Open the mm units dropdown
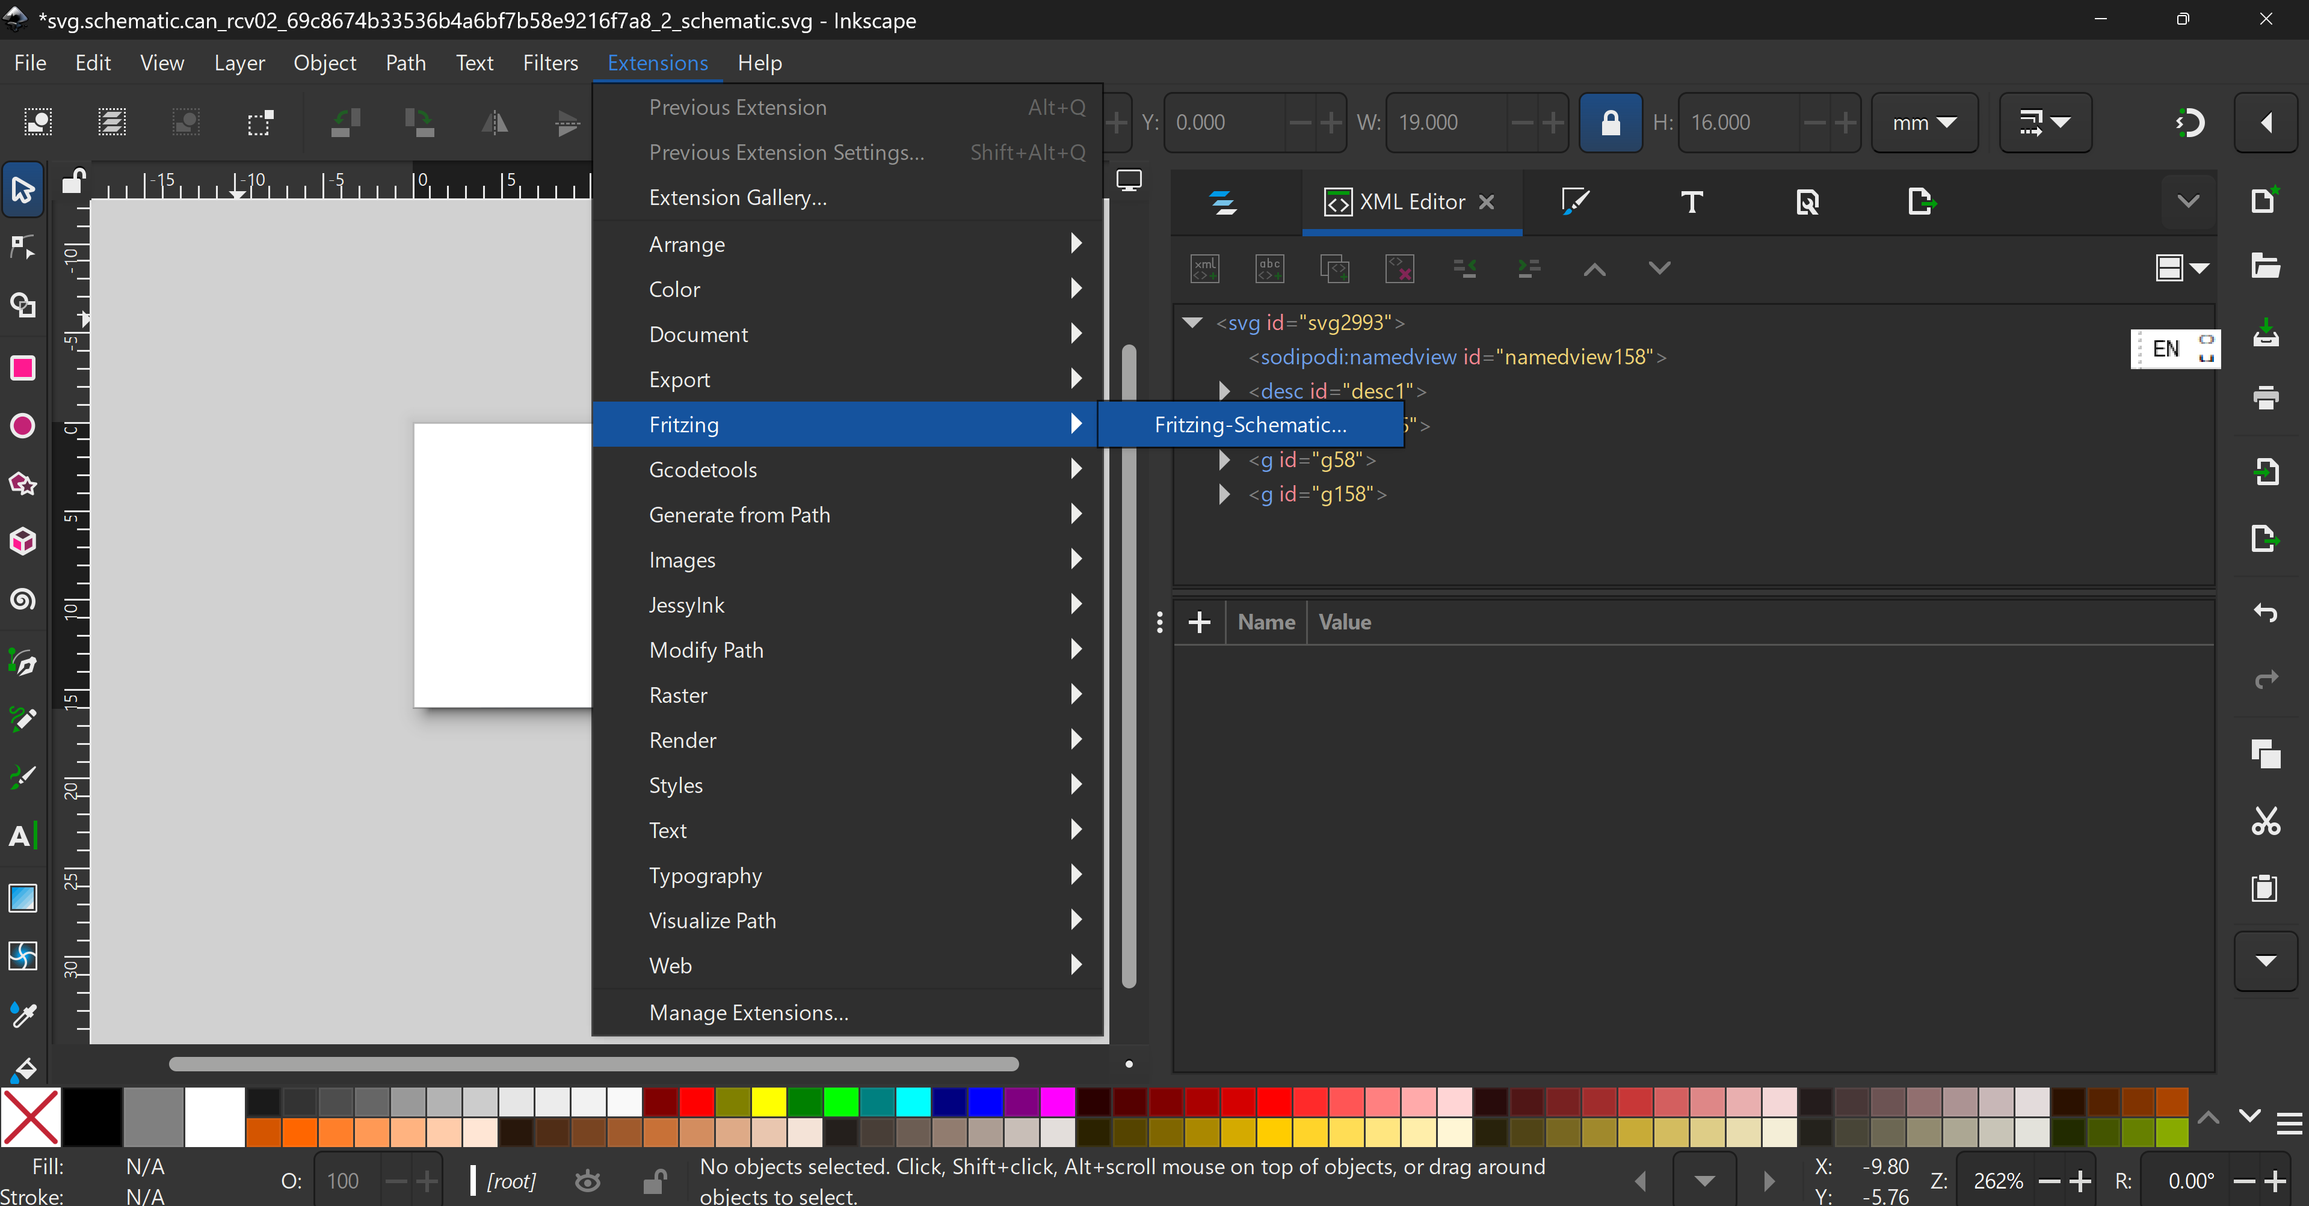 (x=1923, y=122)
